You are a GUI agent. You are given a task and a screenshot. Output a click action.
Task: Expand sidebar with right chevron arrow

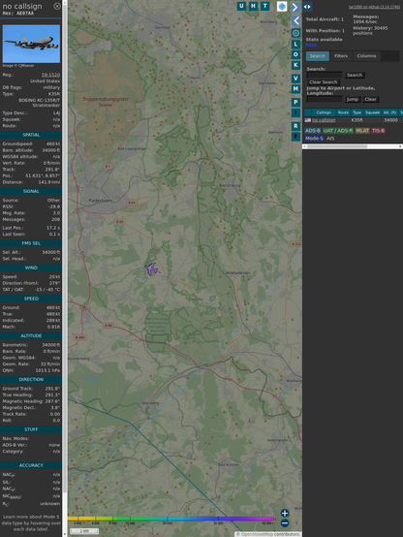coord(295,7)
